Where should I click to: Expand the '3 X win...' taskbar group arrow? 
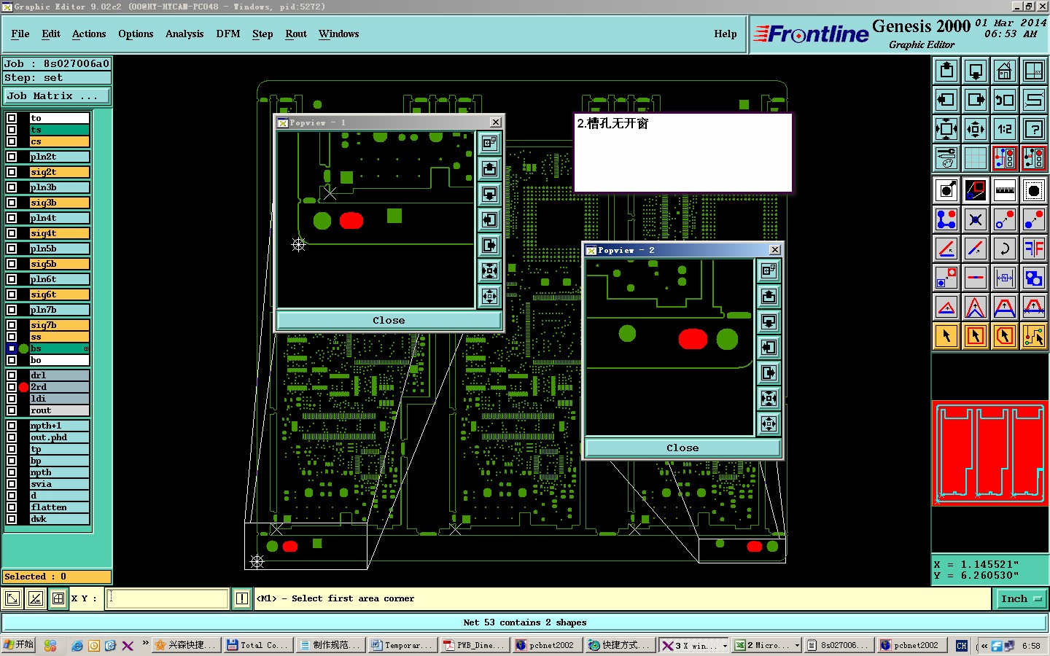724,646
